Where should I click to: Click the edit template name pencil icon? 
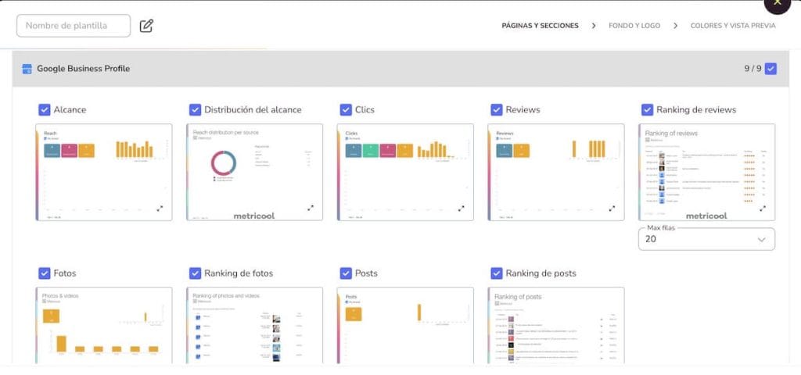146,26
